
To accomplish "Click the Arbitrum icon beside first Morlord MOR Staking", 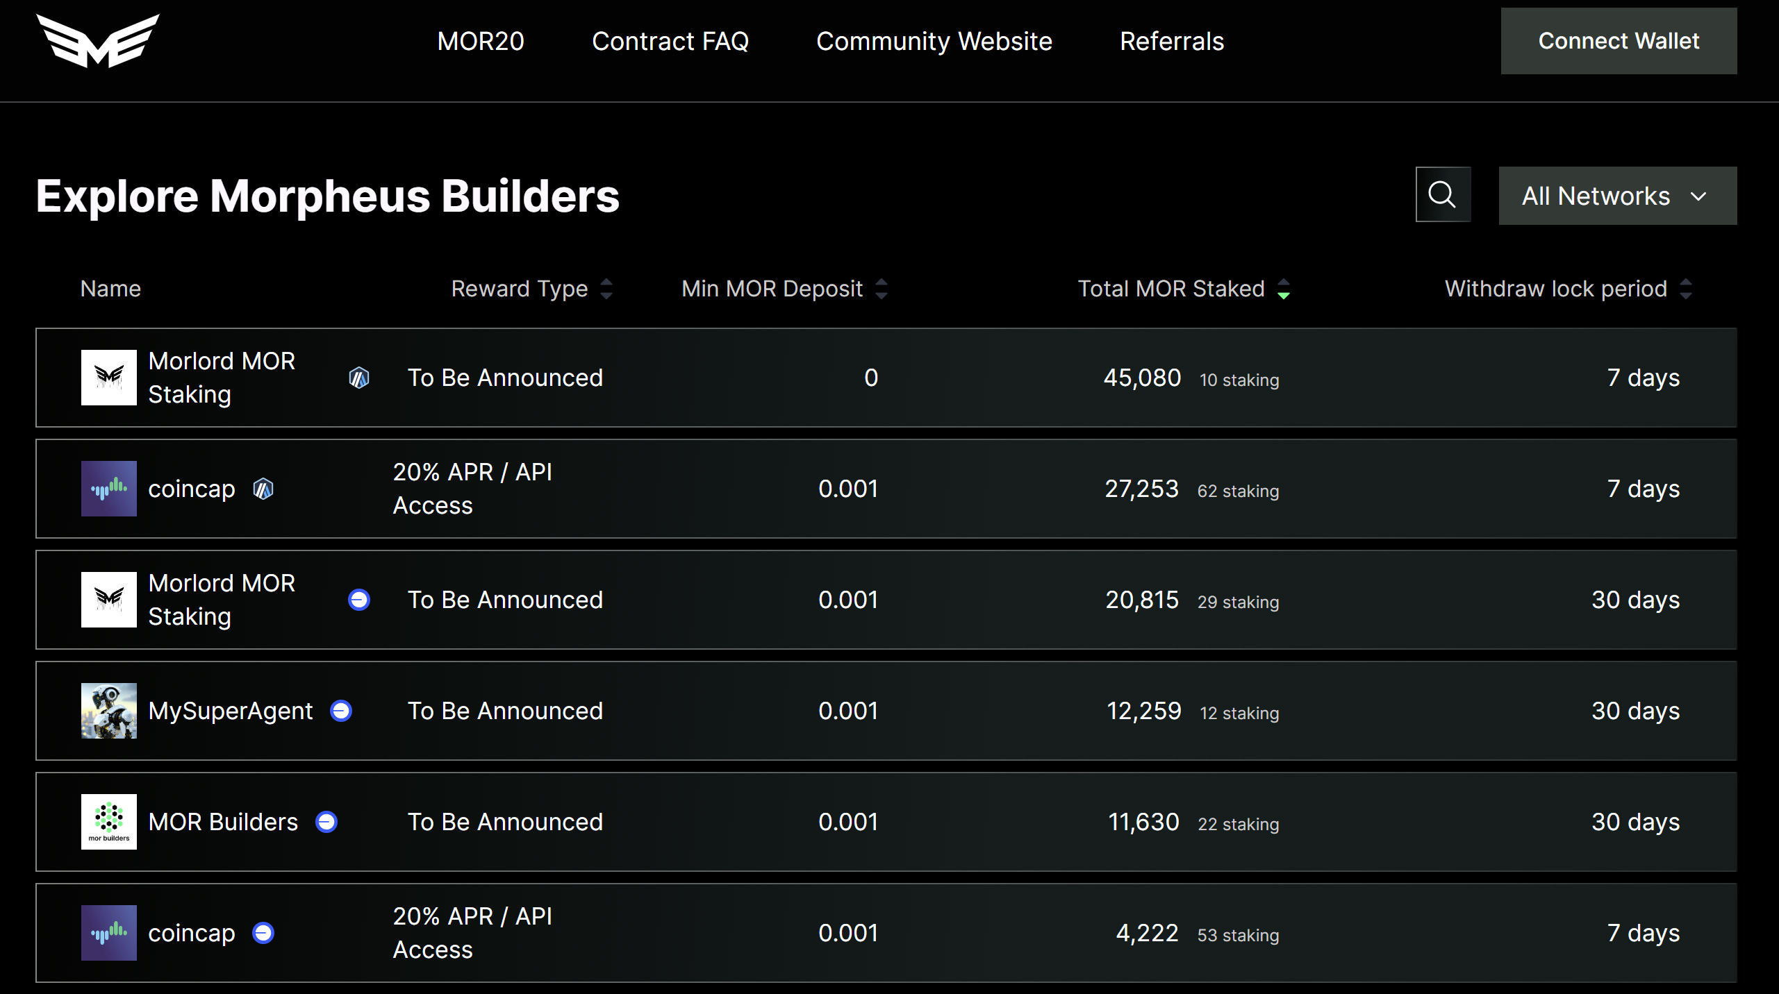I will (x=358, y=378).
